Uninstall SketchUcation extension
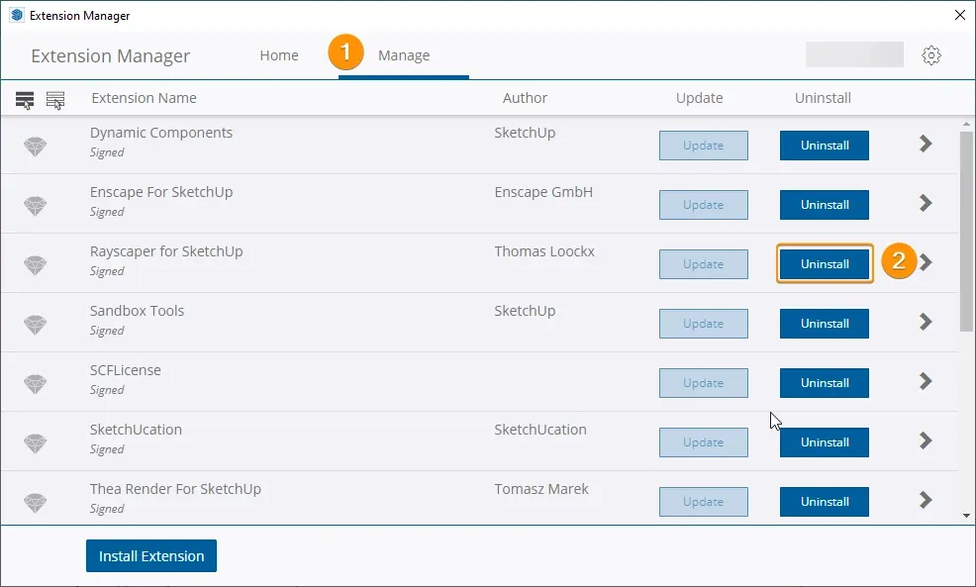 [825, 442]
